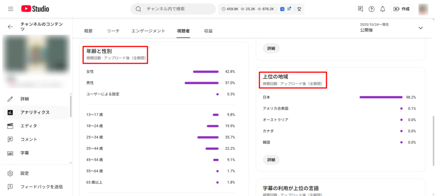This screenshot has height=196, width=435.
Task: Click the YouTube Studio logo
Action: [x=35, y=9]
